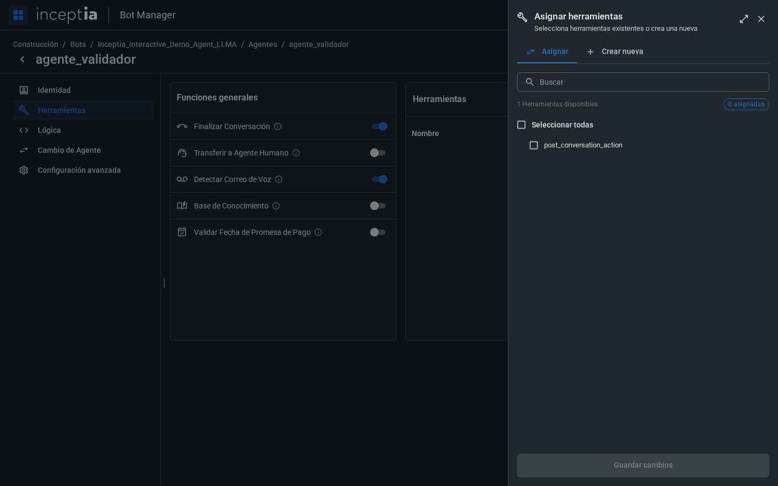Go to Agentes in breadcrumb

tap(263, 44)
